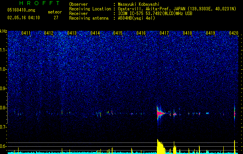Select the filename 05160410.png
Viewport: 243px width, 154px height.
coord(21,10)
